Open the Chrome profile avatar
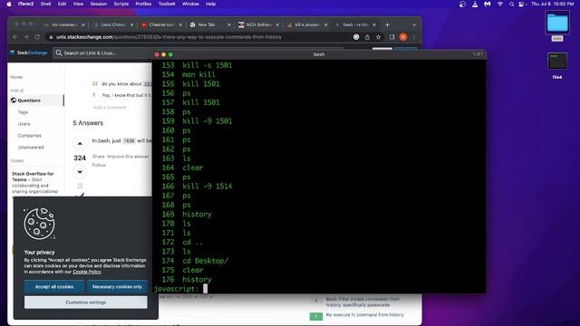Image resolution: width=580 pixels, height=326 pixels. click(403, 37)
